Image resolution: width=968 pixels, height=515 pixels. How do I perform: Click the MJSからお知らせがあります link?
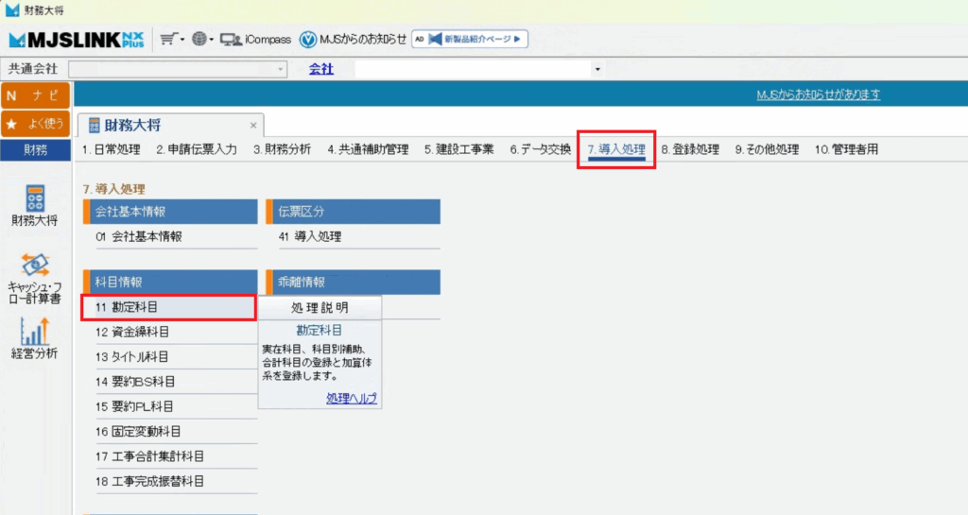point(819,94)
